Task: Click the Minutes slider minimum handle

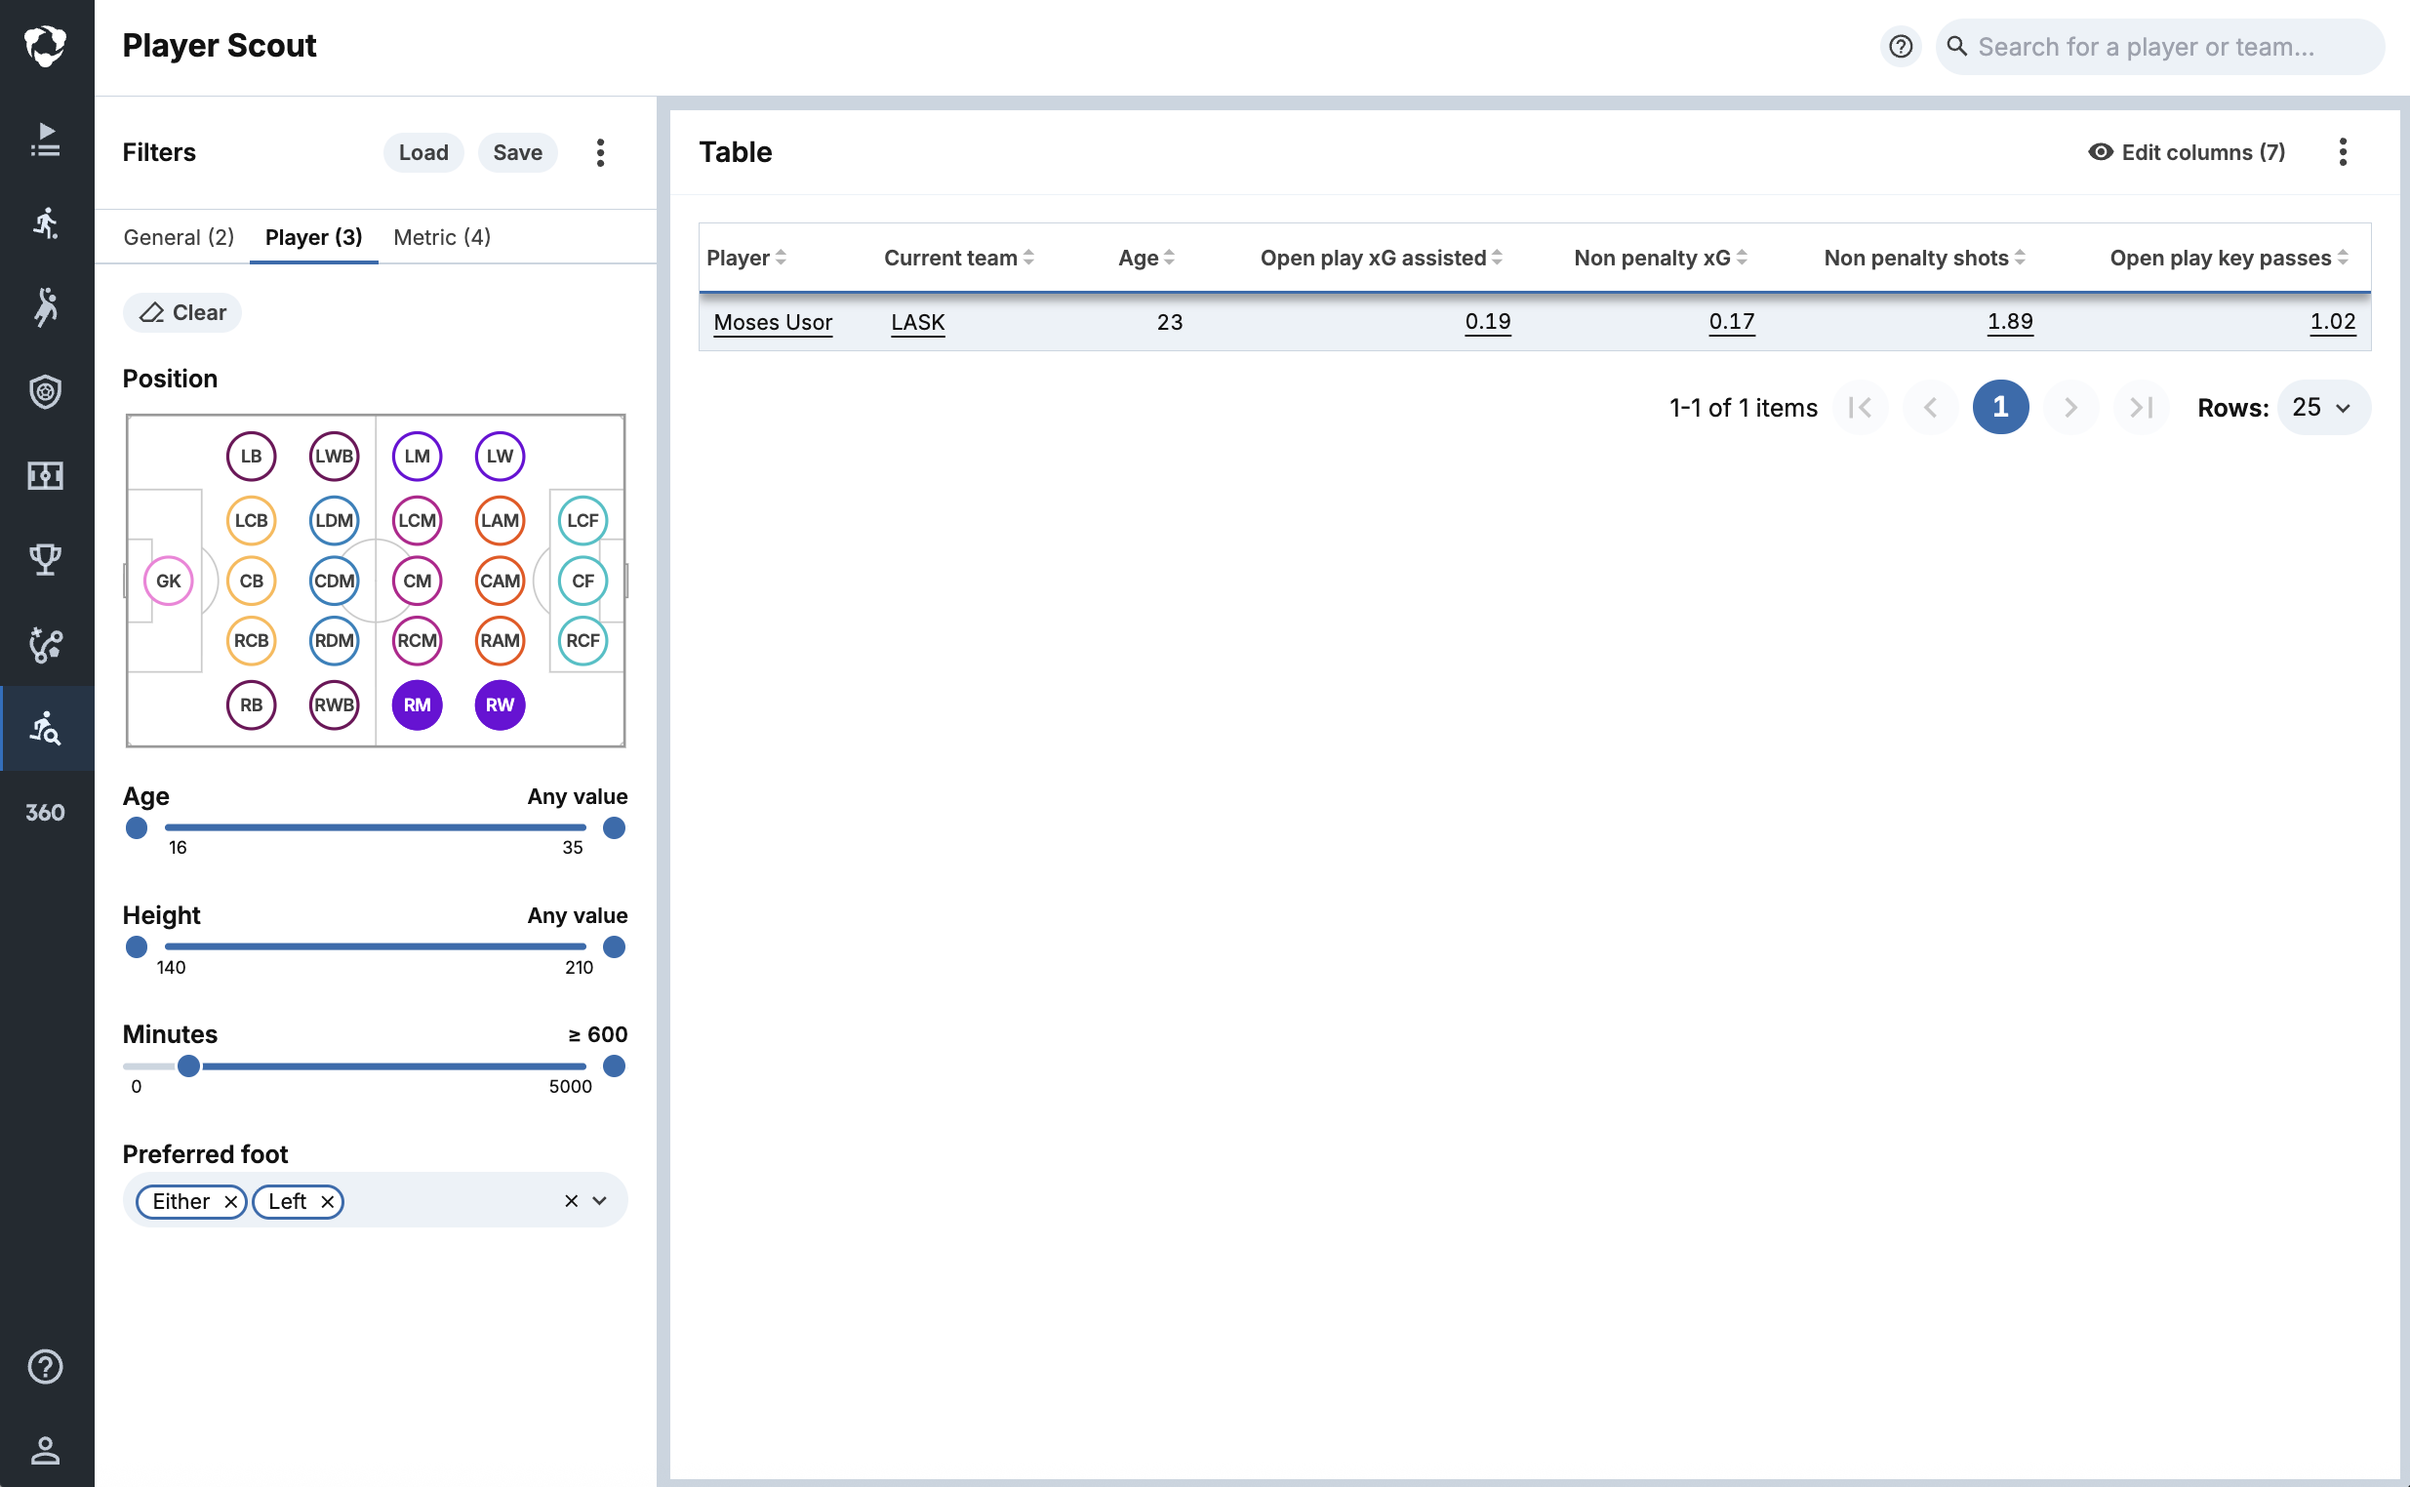Action: click(188, 1066)
